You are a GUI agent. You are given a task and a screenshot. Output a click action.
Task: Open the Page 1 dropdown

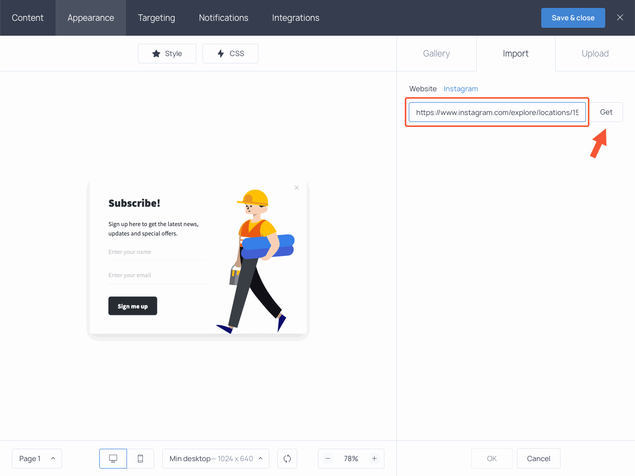point(37,459)
